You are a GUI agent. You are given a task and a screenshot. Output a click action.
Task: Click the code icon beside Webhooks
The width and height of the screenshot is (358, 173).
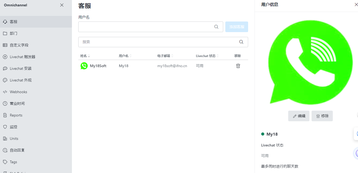5,92
